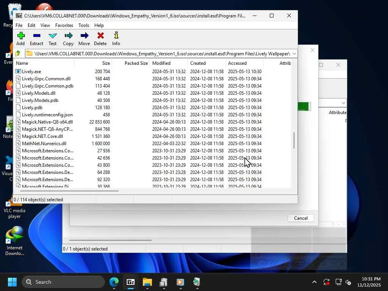The width and height of the screenshot is (388, 291).
Task: Click the vertical scrollbar thumb
Action: 294,140
